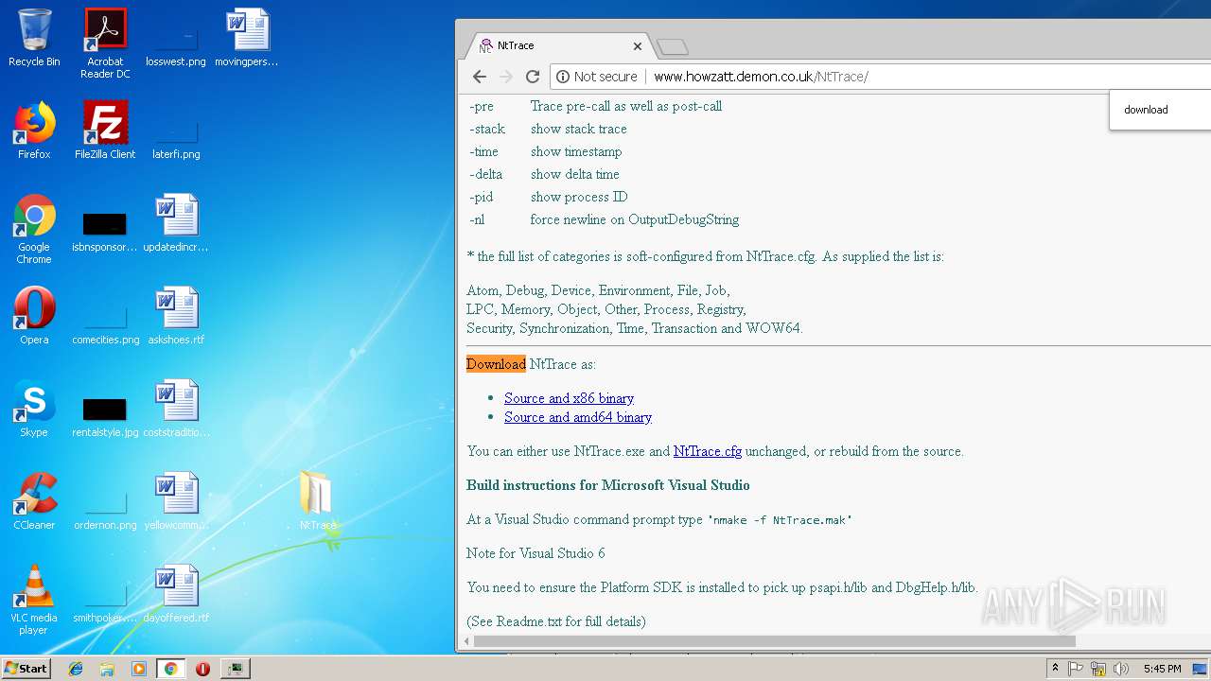Screen dimensions: 1211x681
Task: Open Skype desktop shortcut
Action: [x=34, y=409]
